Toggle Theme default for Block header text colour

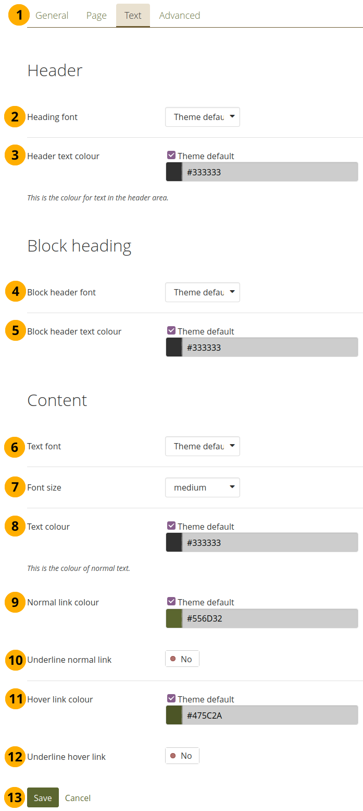click(171, 331)
